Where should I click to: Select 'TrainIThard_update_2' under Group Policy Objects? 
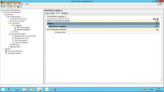click(x=21, y=43)
